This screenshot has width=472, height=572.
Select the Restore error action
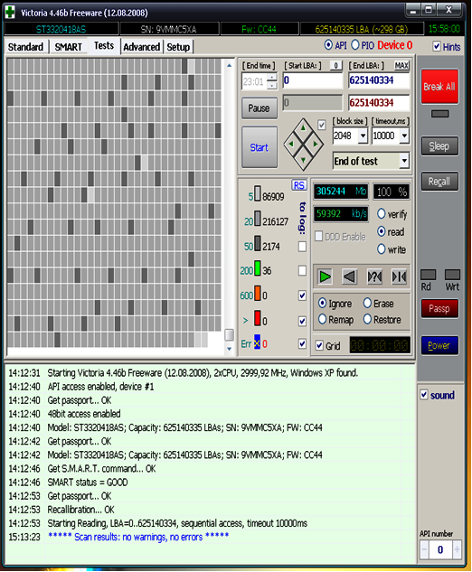367,320
